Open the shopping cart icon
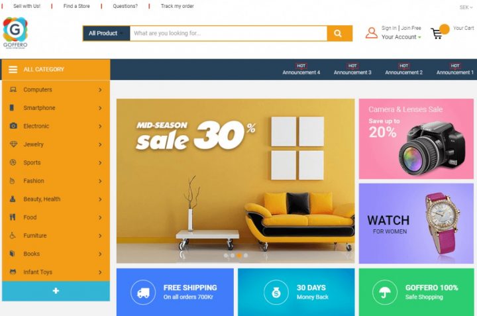 (437, 34)
